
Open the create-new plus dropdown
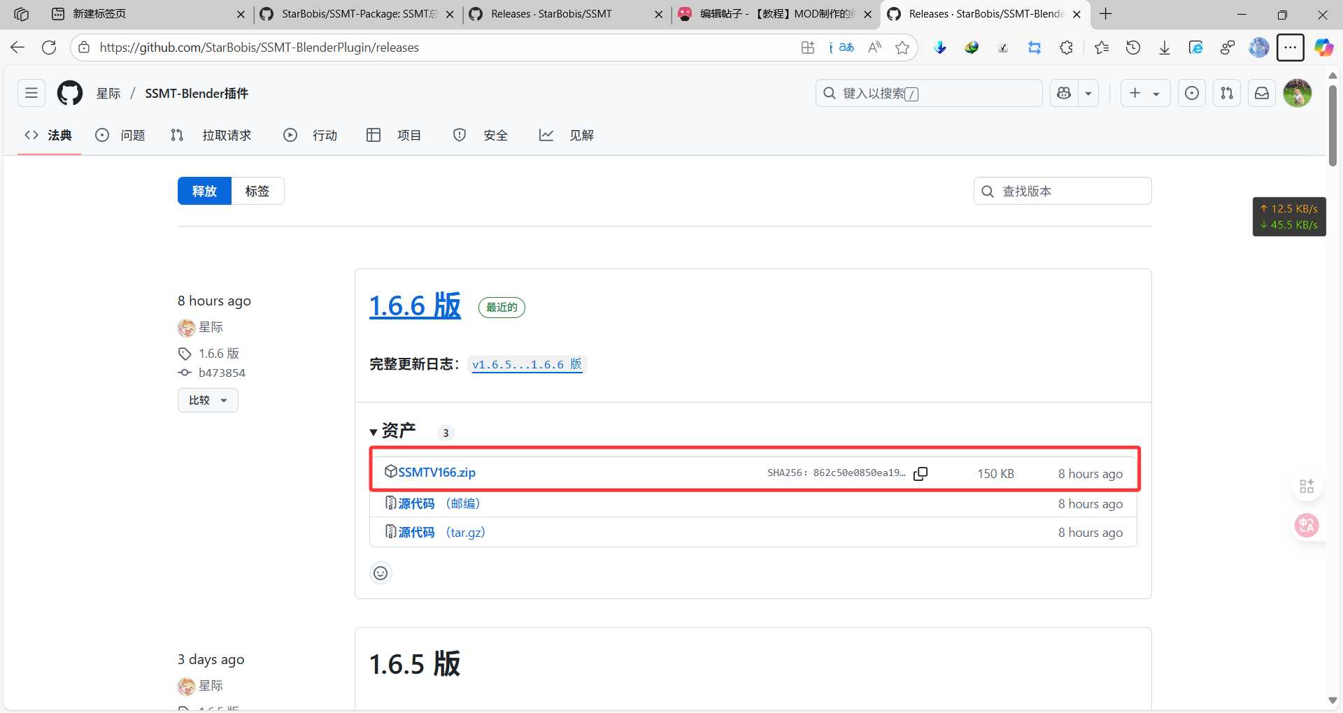tap(1144, 93)
